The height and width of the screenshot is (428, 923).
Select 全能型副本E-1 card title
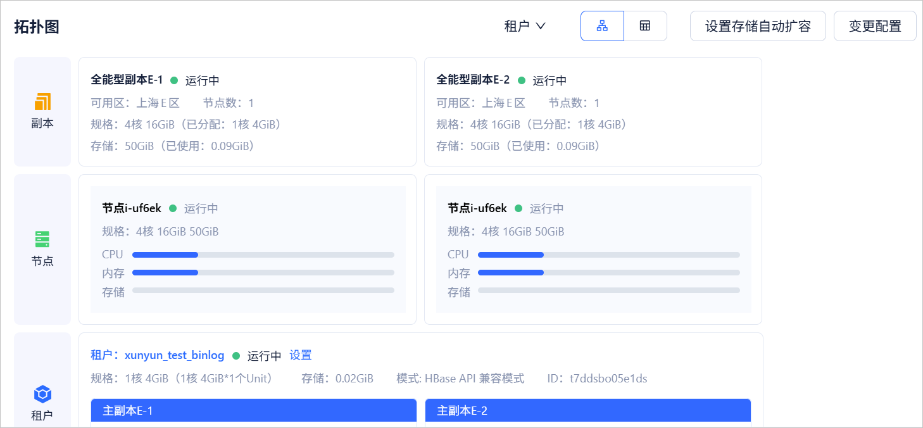[127, 80]
